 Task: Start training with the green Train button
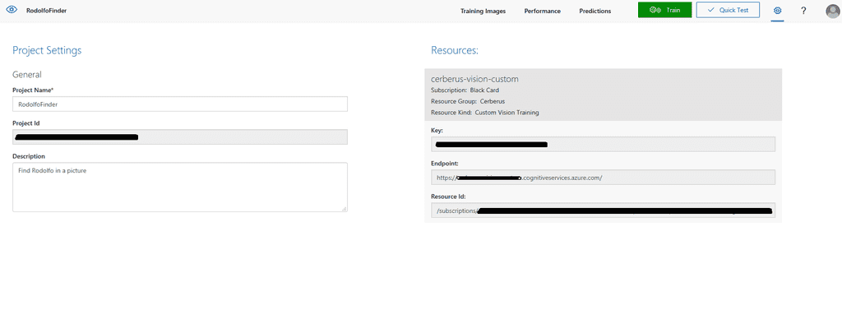point(664,10)
